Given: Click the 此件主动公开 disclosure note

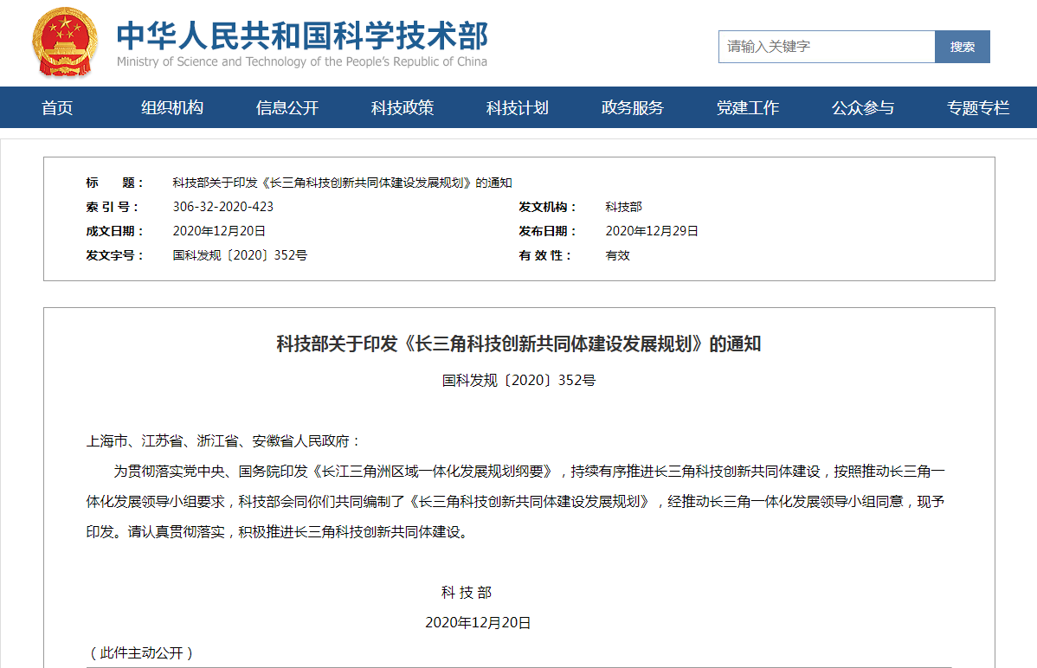Looking at the screenshot, I should [141, 653].
